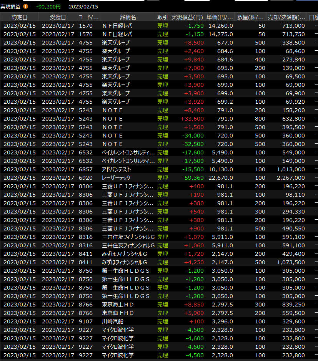318x361 pixels.
Task: Click the orange info icon beside 実現損益
Action: (26, 6)
